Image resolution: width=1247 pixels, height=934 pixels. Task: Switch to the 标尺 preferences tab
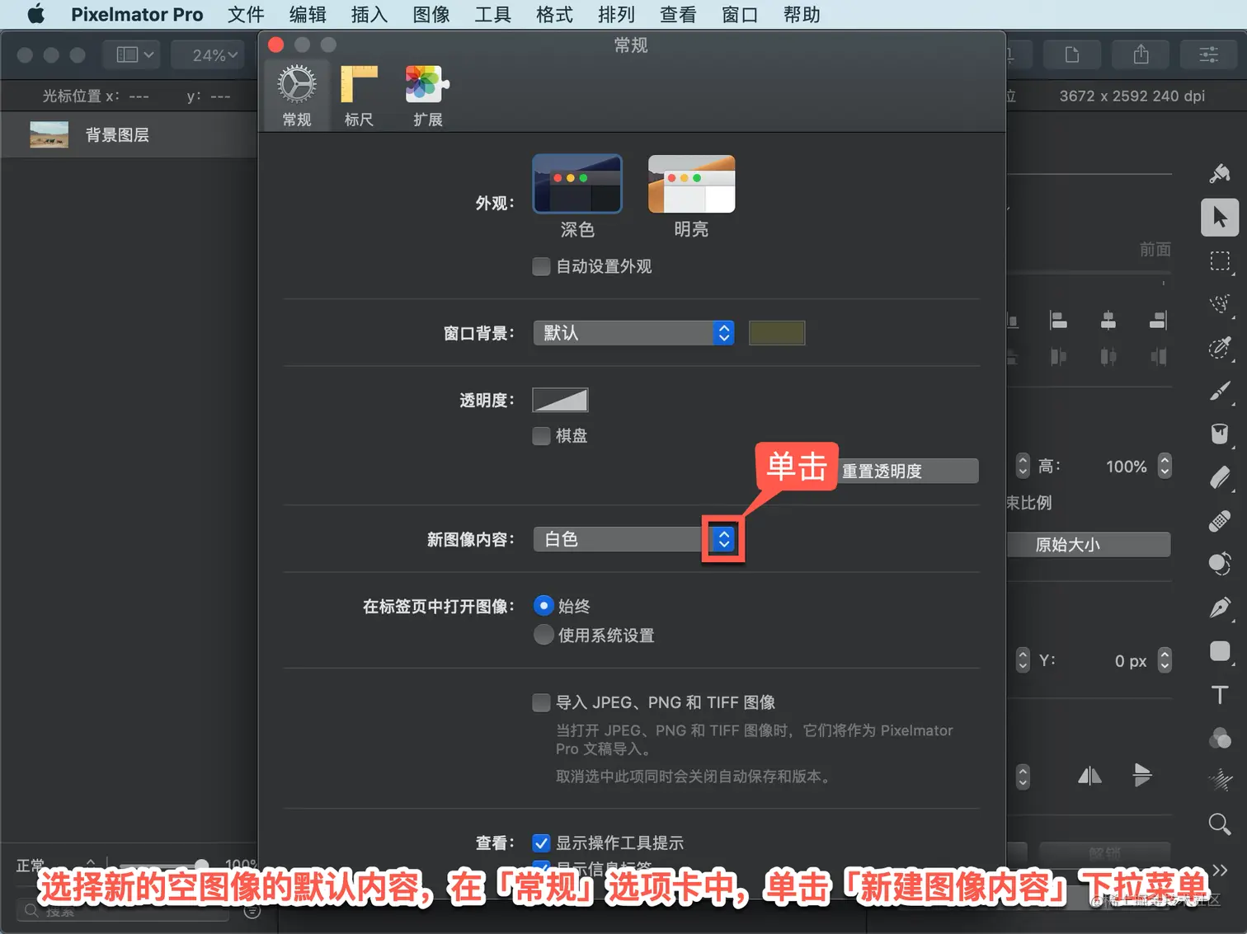(x=359, y=96)
